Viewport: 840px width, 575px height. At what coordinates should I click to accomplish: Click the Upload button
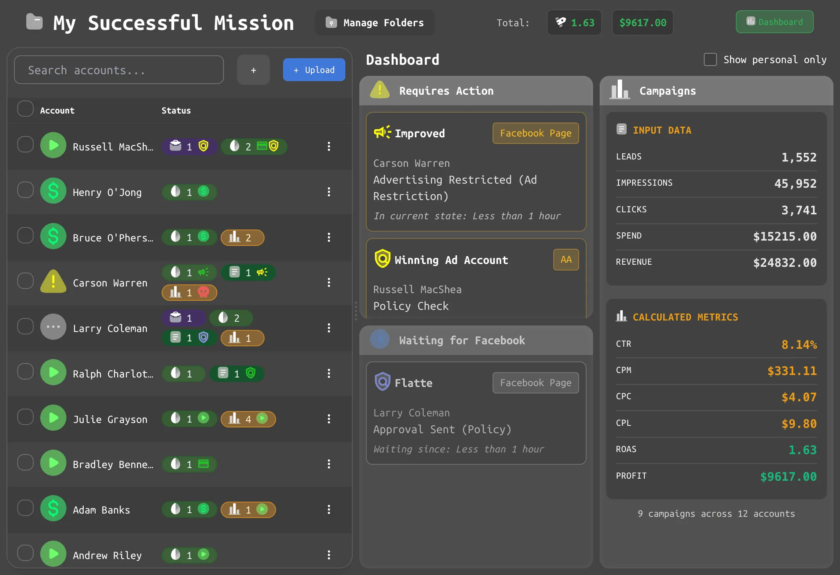313,70
